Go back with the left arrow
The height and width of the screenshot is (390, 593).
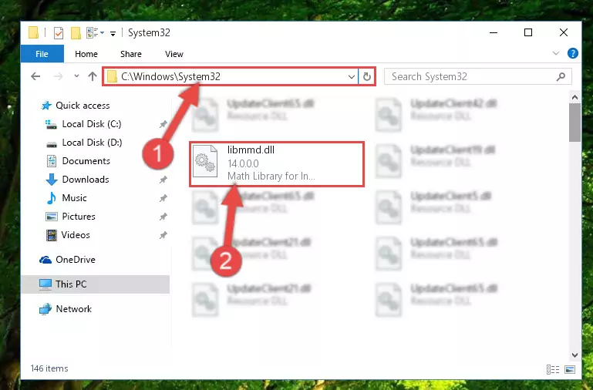[35, 76]
